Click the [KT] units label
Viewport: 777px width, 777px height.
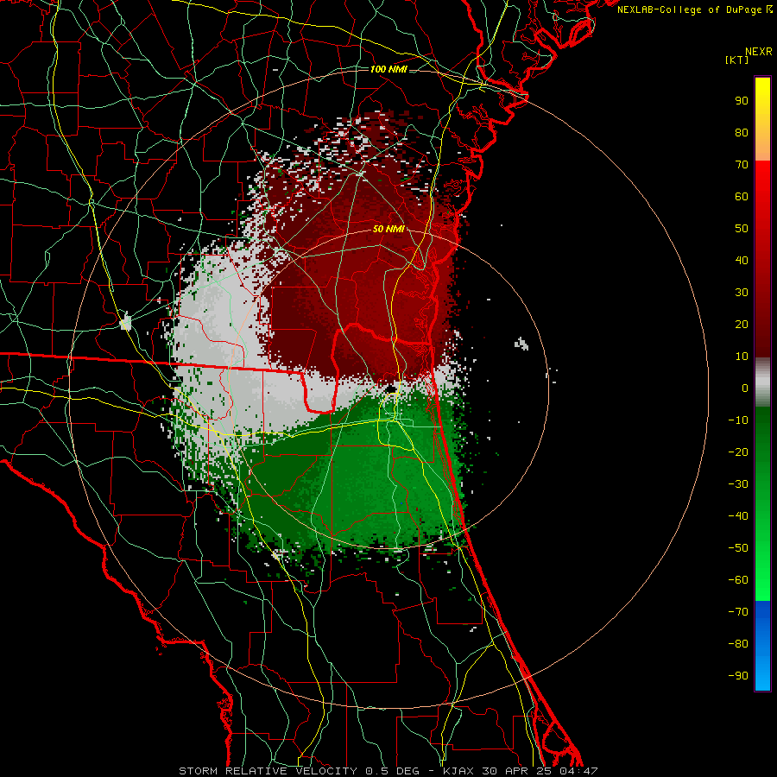coord(737,60)
